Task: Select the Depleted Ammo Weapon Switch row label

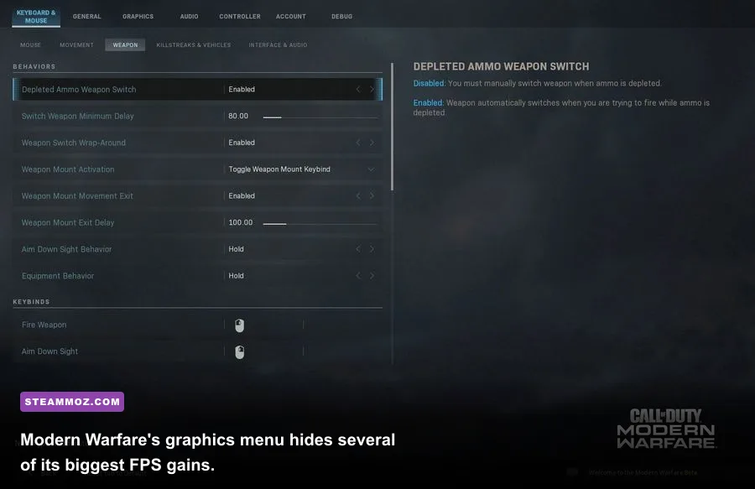Action: point(79,90)
